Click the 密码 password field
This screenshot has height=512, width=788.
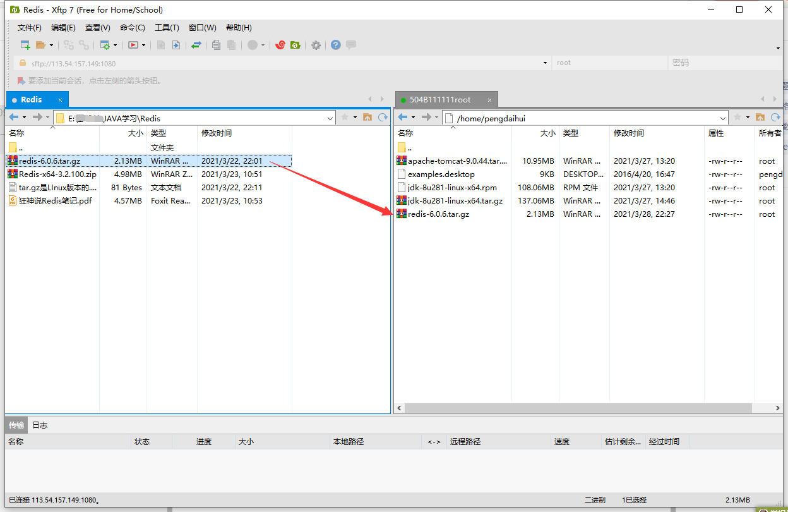point(725,63)
